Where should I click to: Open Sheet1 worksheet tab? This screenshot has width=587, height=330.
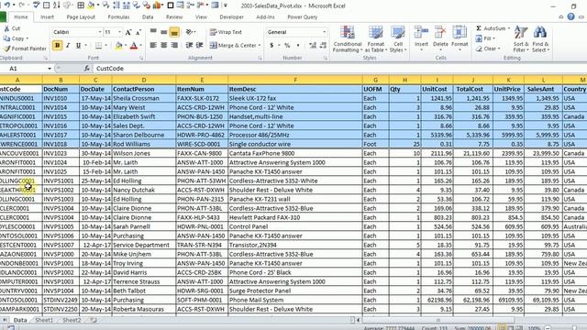44,320
